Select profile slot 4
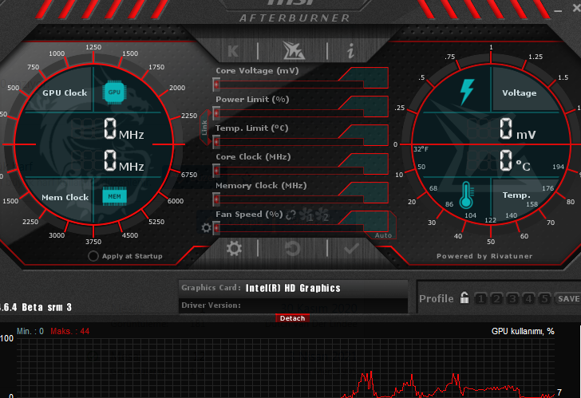Image resolution: width=581 pixels, height=398 pixels. (x=528, y=298)
